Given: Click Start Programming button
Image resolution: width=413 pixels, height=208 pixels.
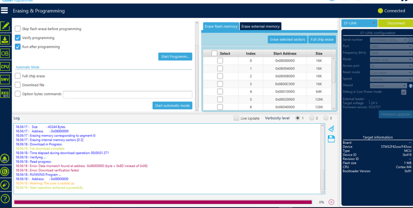Looking at the screenshot, I should click(175, 57).
